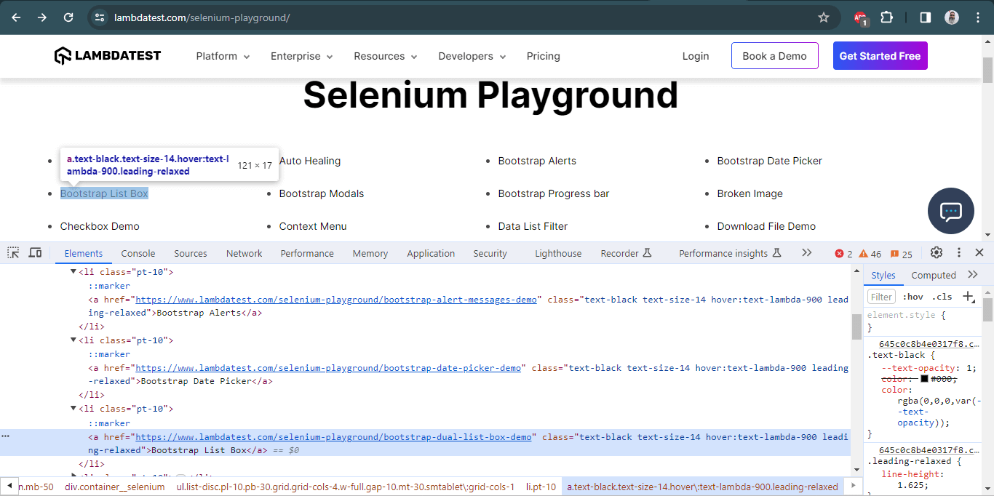Click the new style rule plus icon
Image resolution: width=994 pixels, height=496 pixels.
coord(969,297)
